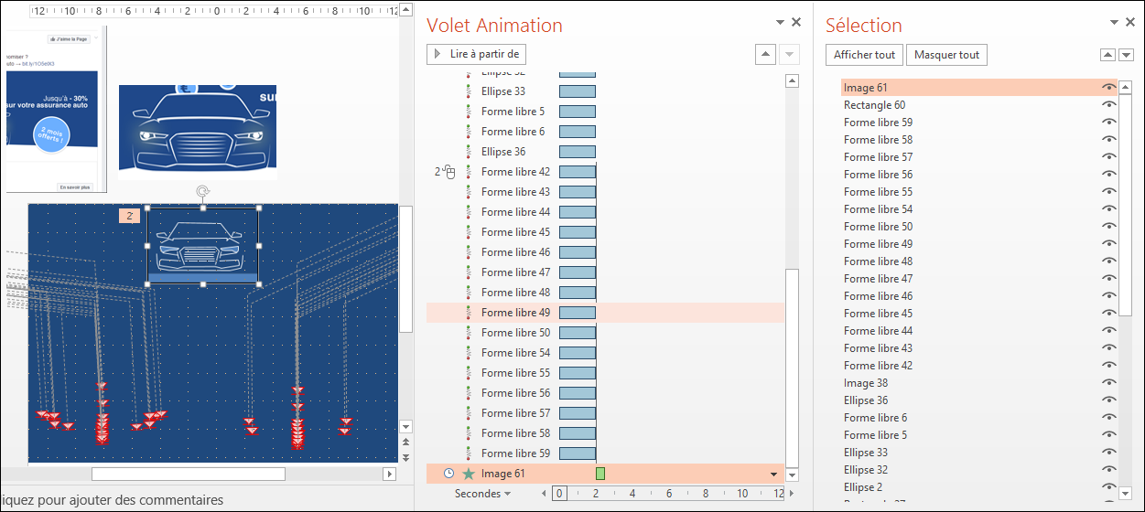Click the timeline scroll right arrow
Viewport: 1145px width, 512px height.
pos(793,494)
